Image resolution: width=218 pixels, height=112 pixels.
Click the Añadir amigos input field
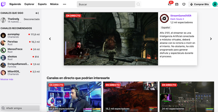tap(20, 108)
